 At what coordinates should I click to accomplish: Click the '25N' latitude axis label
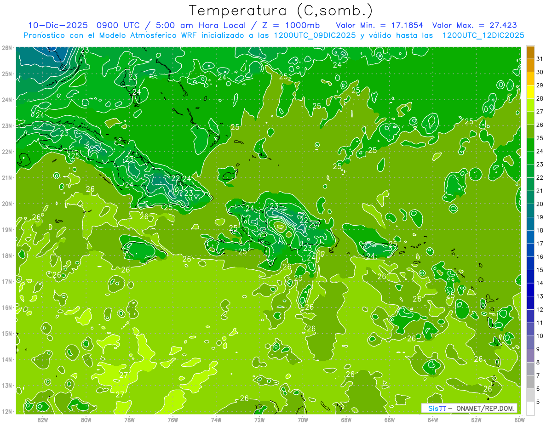[7, 74]
